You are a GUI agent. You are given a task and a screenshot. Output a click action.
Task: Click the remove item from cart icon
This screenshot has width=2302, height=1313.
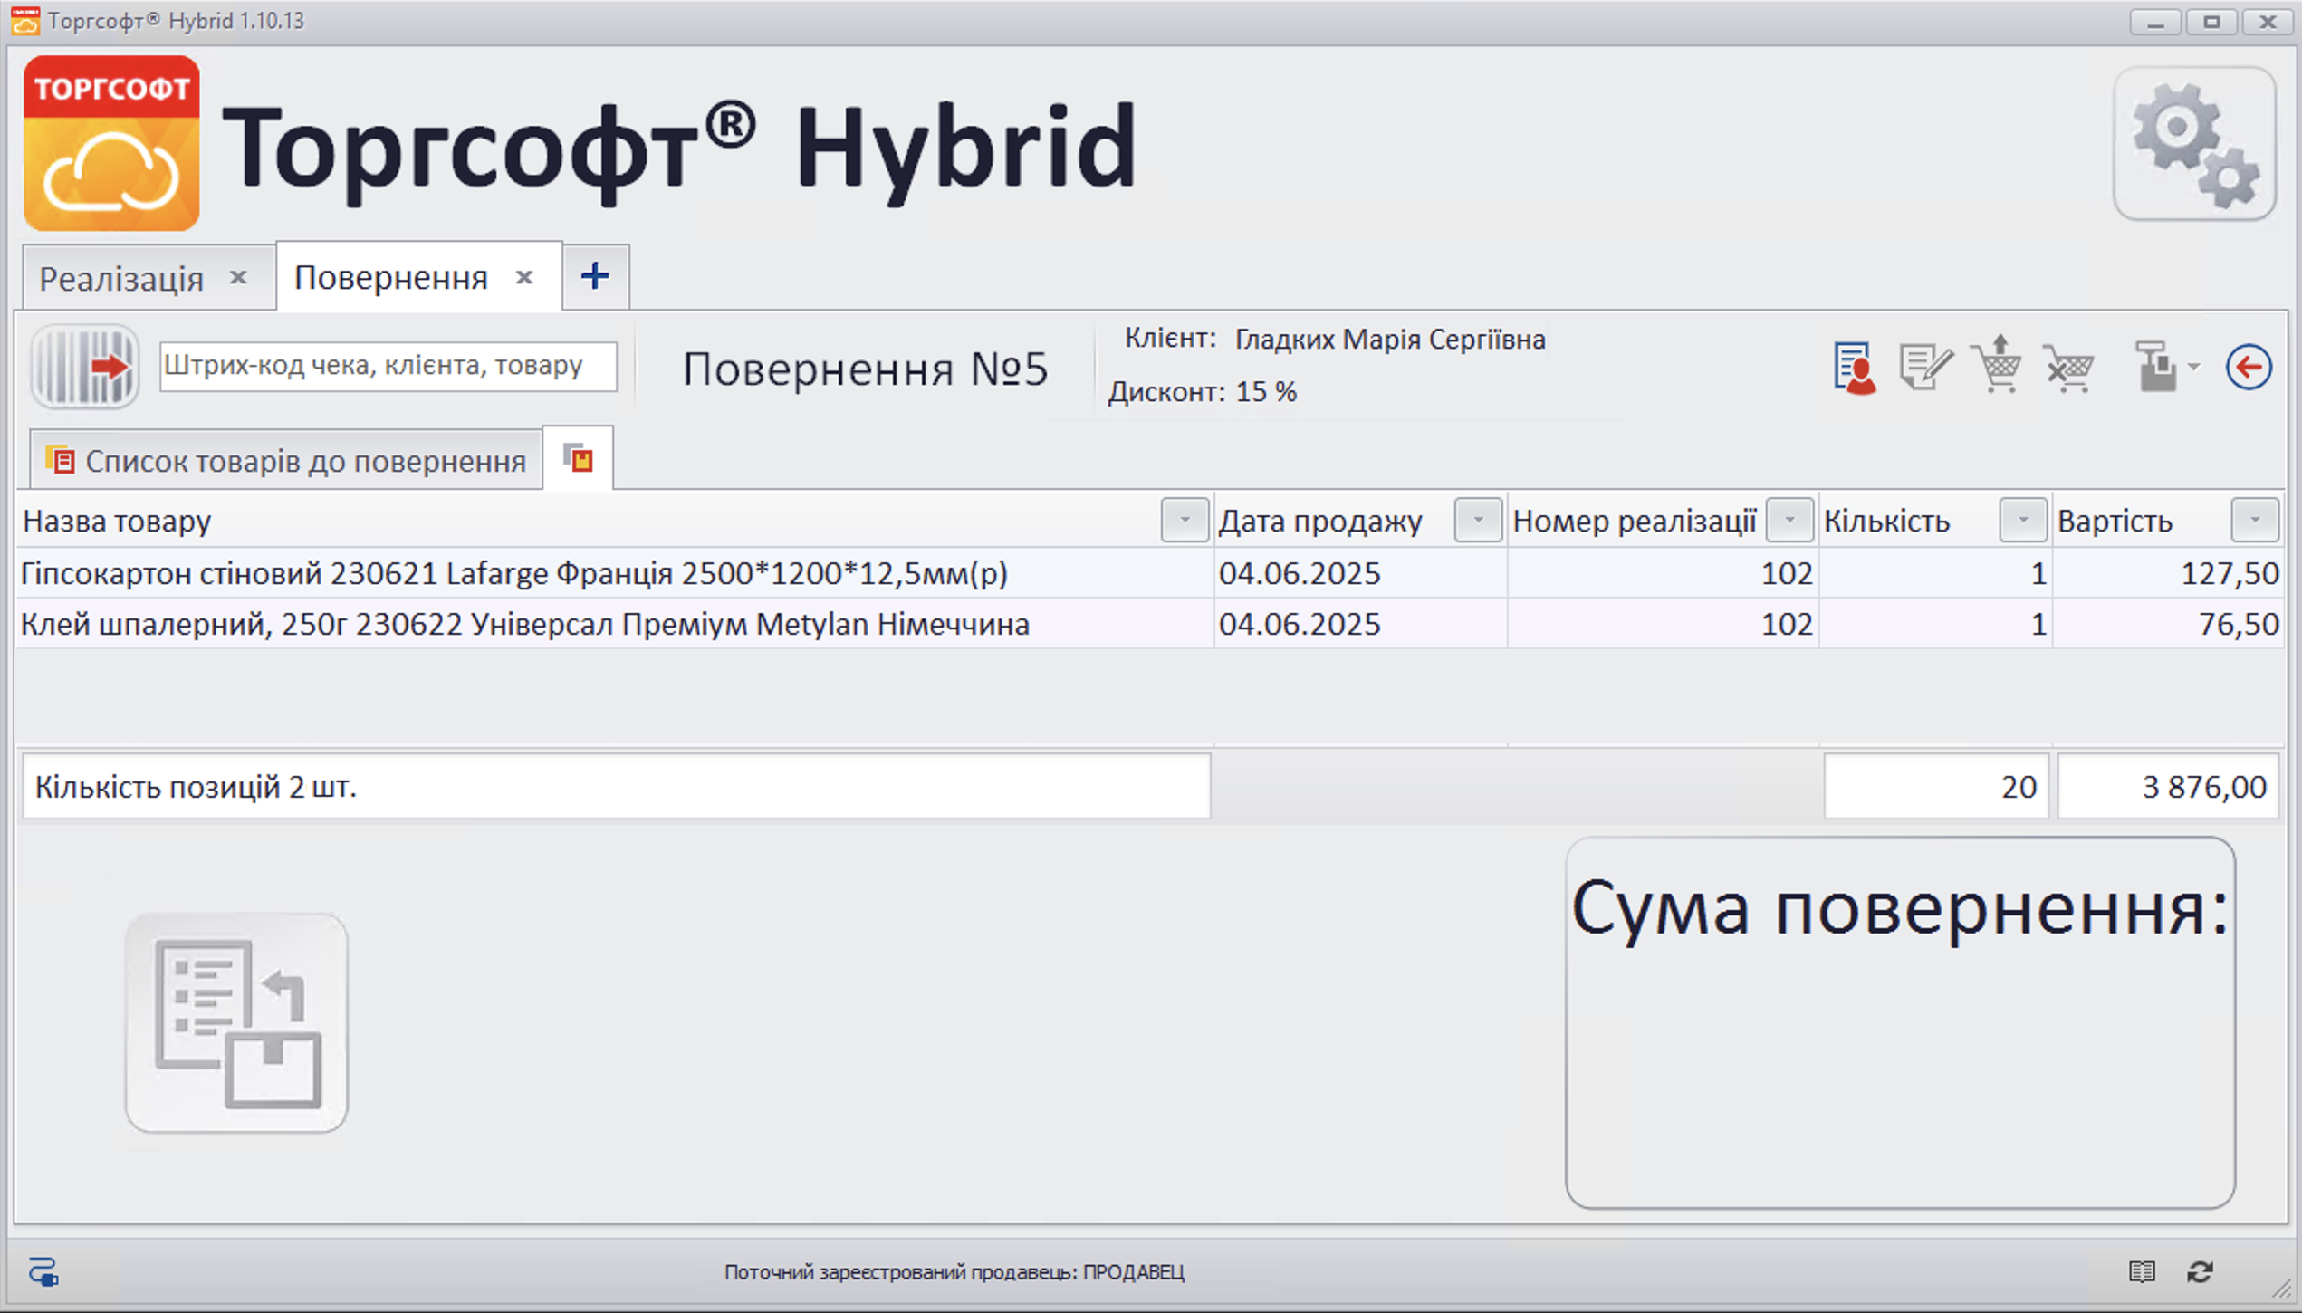pos(2068,367)
